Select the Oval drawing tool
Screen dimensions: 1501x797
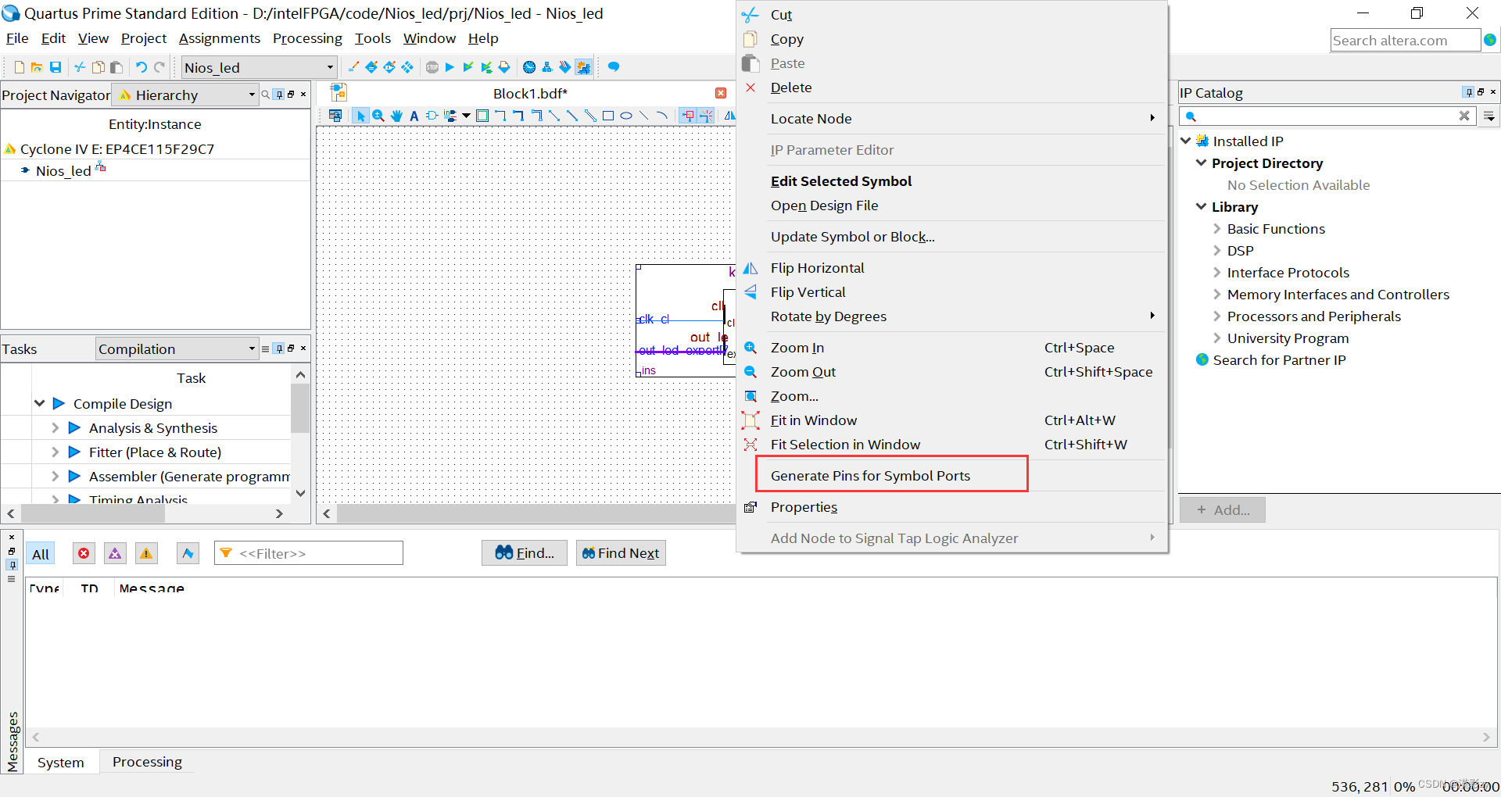[626, 116]
